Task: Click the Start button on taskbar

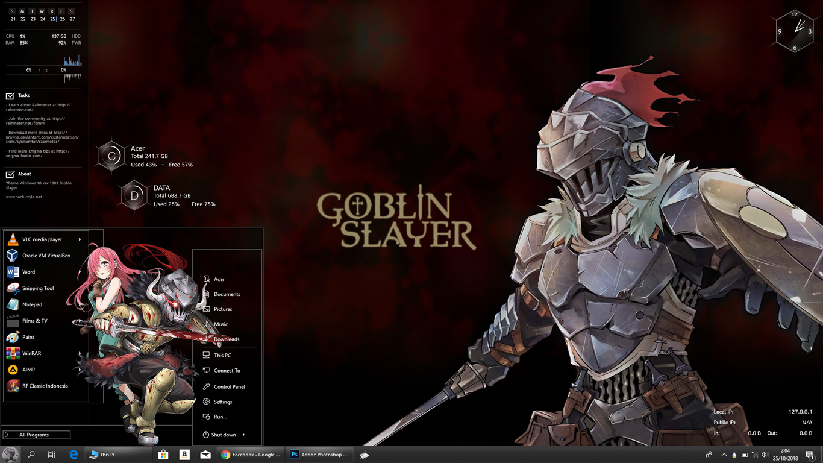Action: pyautogui.click(x=10, y=455)
